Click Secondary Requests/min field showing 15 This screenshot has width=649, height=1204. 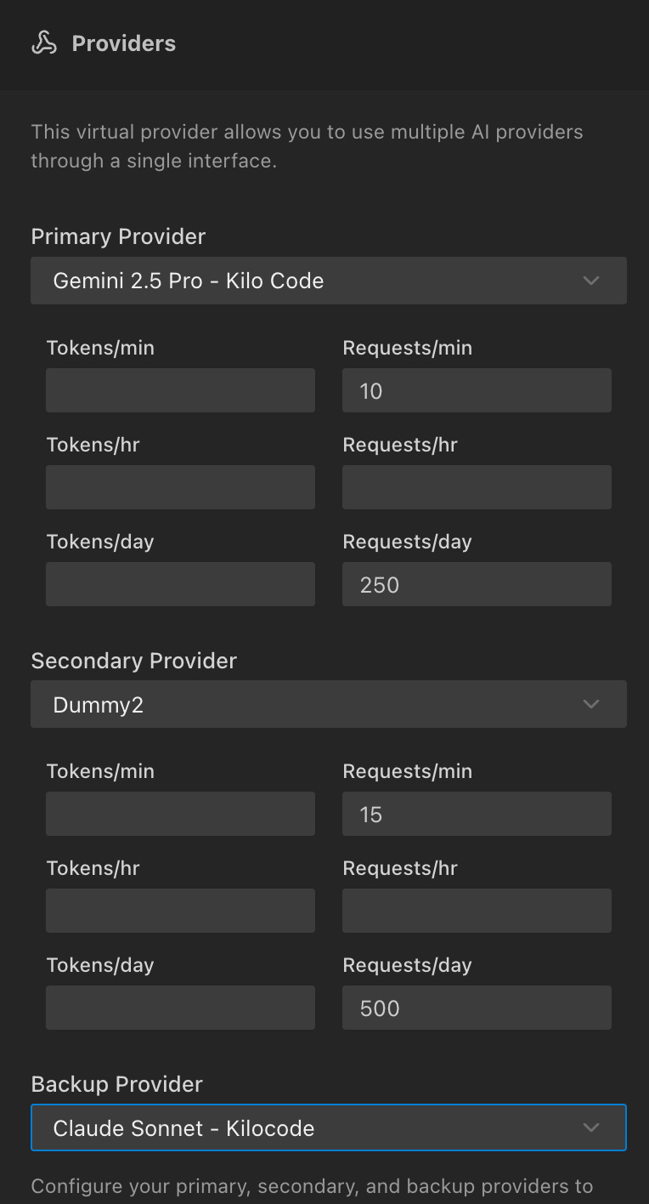coord(477,814)
